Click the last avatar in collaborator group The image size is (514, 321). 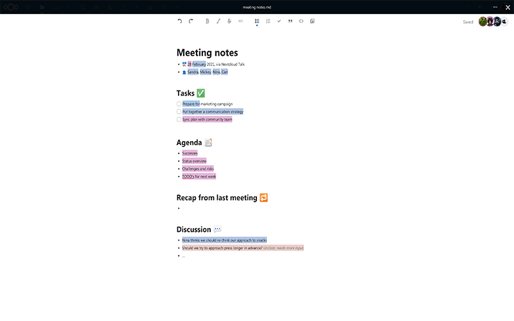pyautogui.click(x=504, y=21)
